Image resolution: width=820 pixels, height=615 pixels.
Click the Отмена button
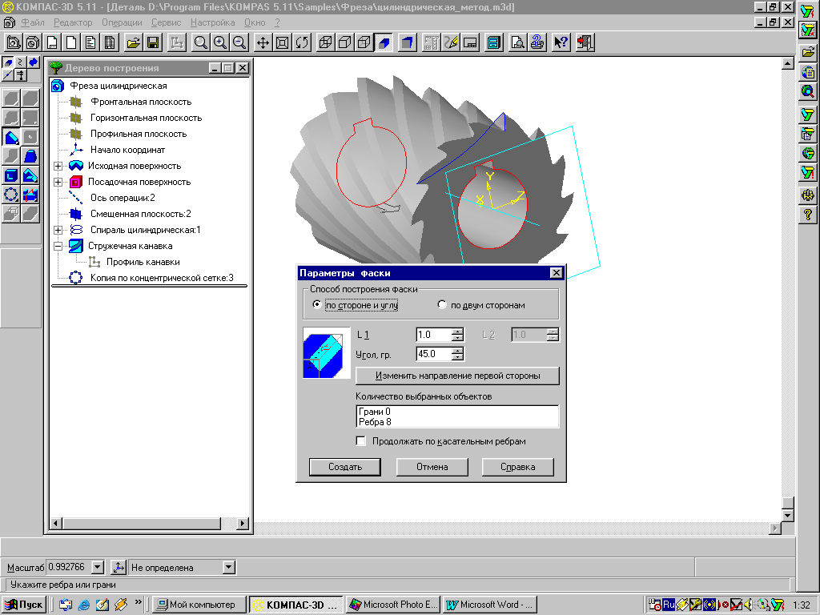click(432, 467)
